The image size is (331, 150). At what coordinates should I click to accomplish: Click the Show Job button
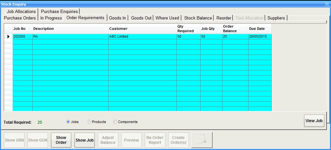pyautogui.click(x=84, y=140)
